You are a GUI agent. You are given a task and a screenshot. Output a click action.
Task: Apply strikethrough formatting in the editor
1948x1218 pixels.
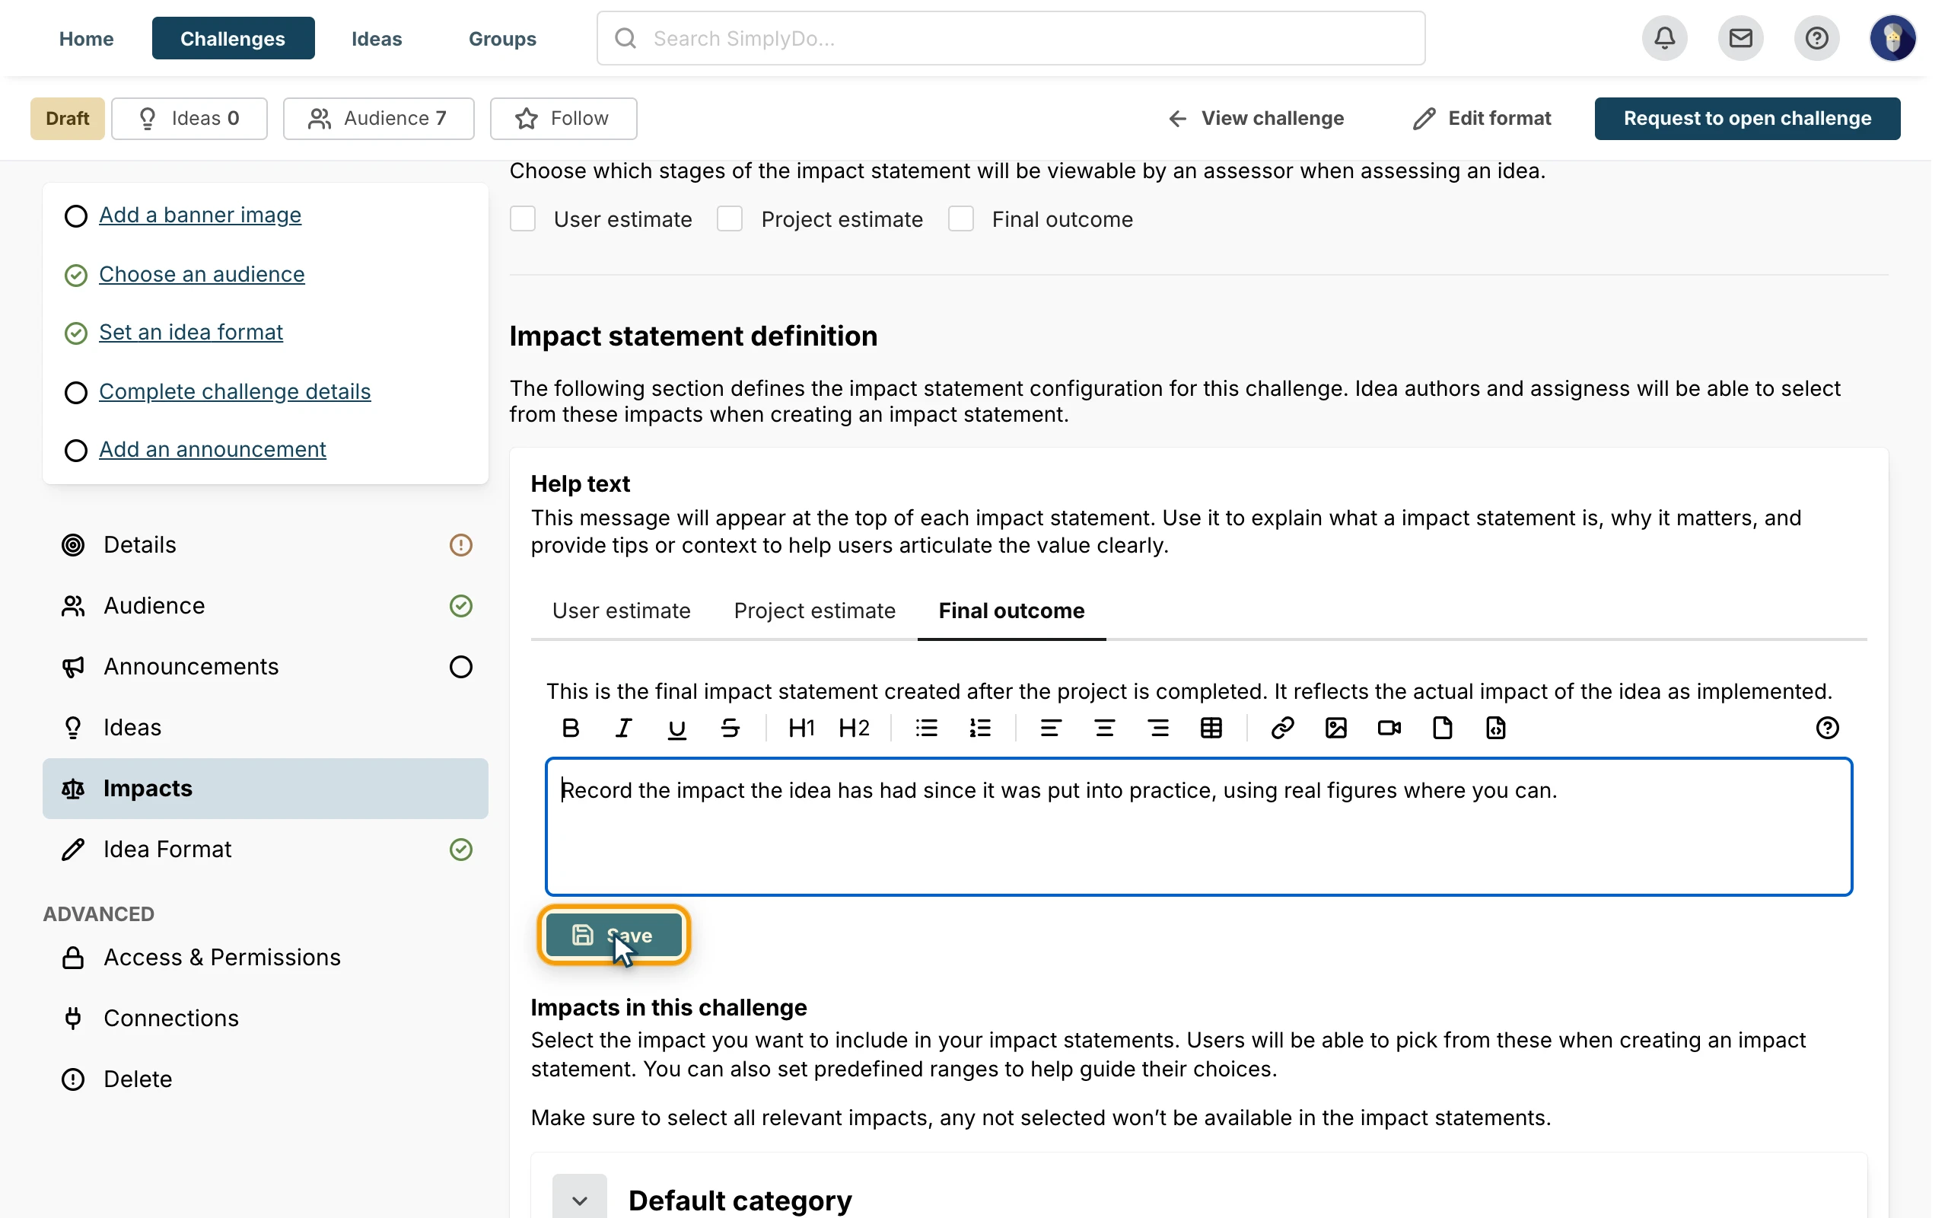coord(730,729)
